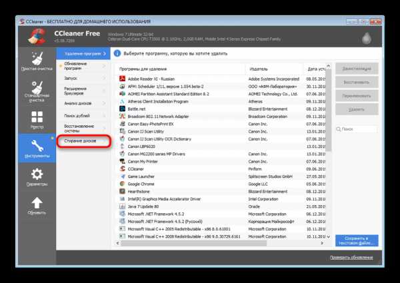Select Microsoft Visual C++ 2008 Redistributable row
This screenshot has height=283, width=400.
point(221,236)
